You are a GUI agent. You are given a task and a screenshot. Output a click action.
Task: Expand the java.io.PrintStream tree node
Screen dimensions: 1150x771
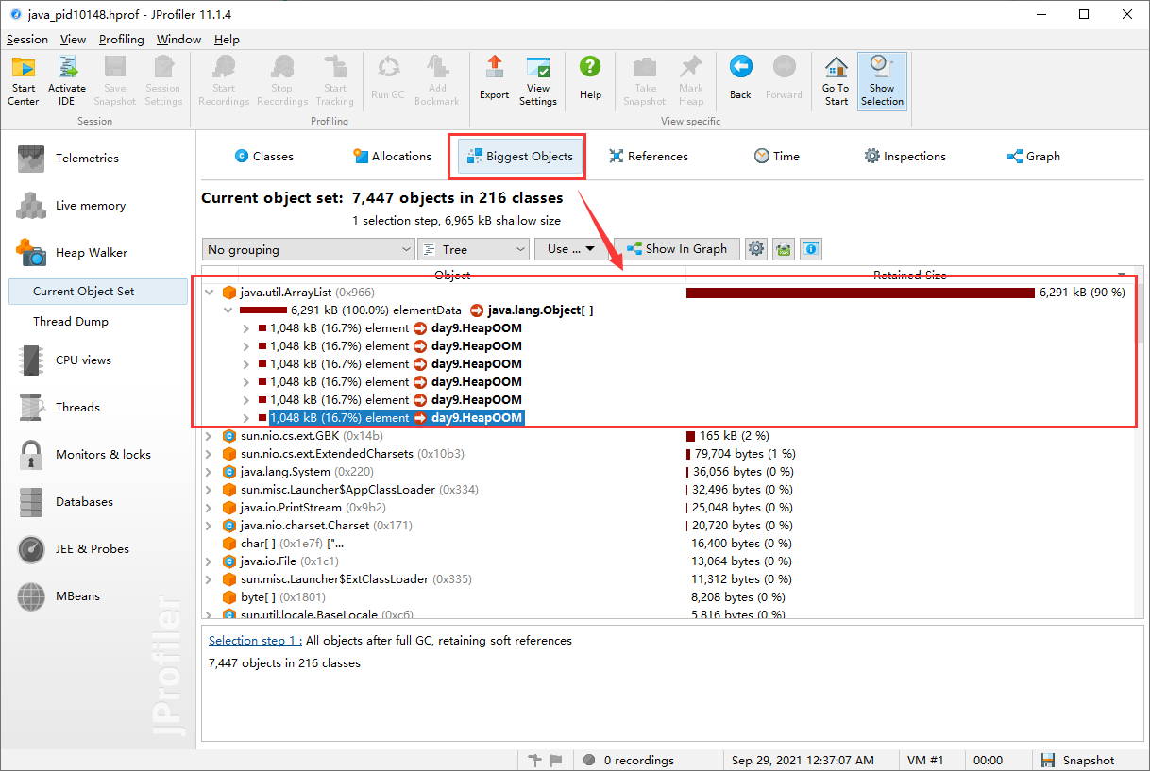click(x=211, y=508)
